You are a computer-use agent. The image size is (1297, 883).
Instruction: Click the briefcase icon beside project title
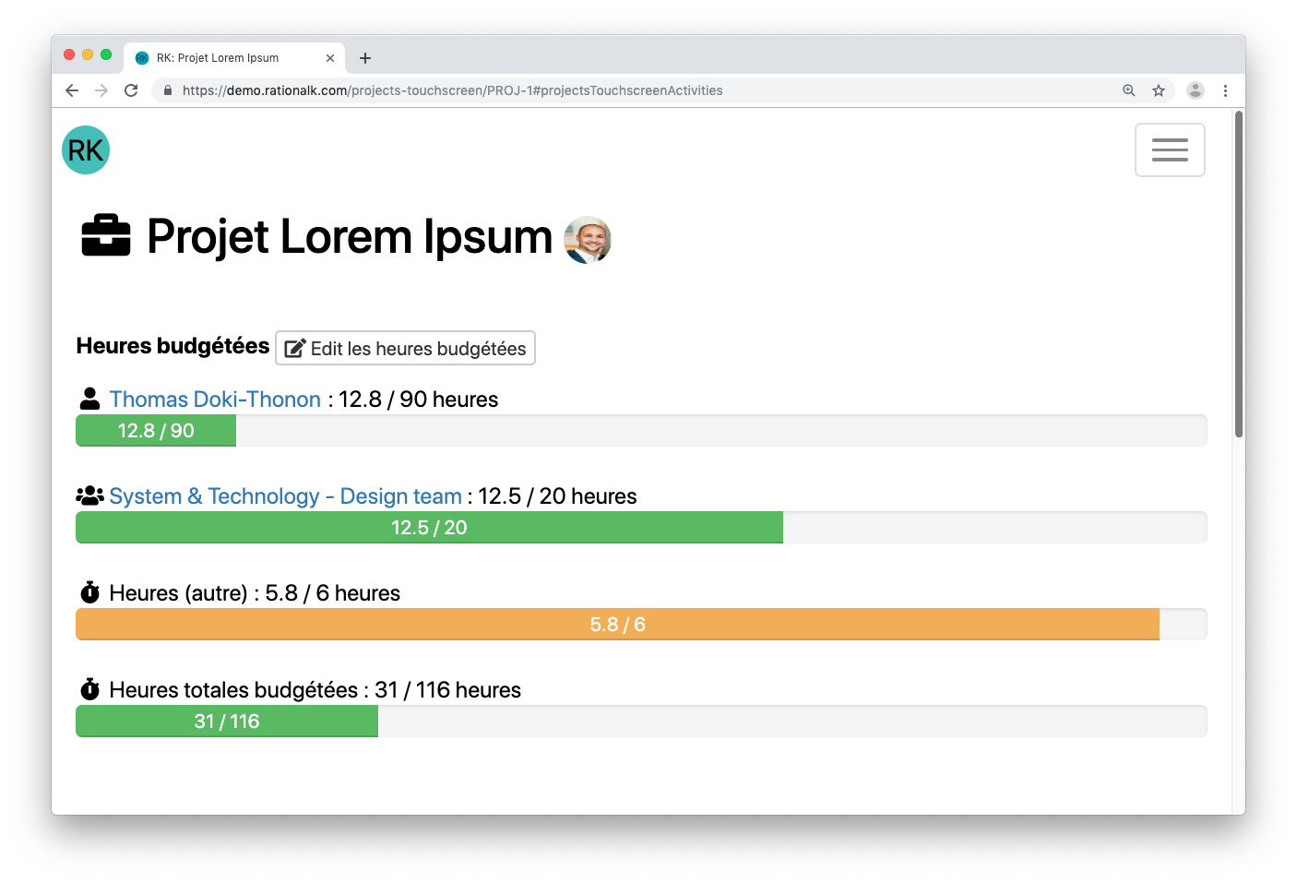point(106,236)
